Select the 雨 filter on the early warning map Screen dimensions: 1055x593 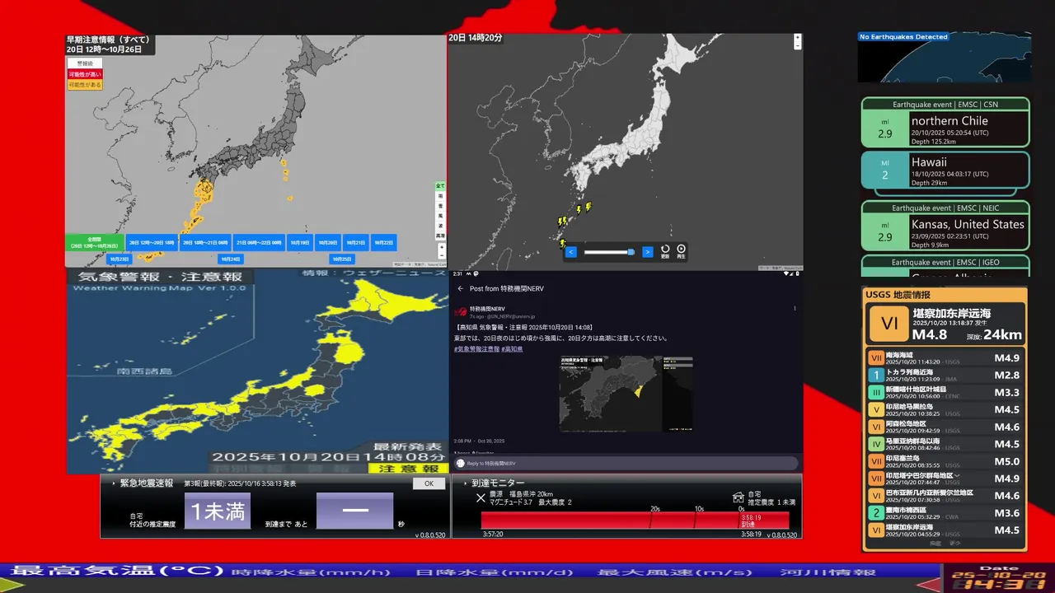[440, 196]
